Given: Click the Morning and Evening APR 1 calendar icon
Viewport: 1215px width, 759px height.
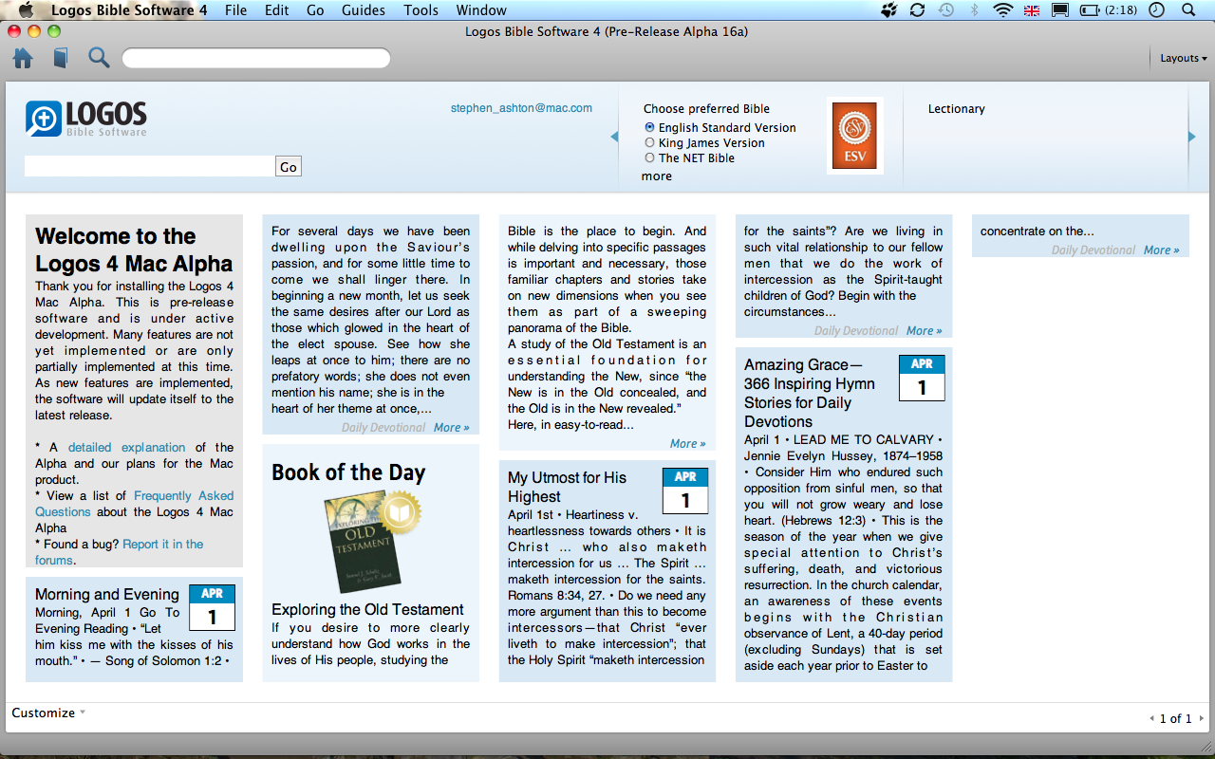Looking at the screenshot, I should (212, 608).
